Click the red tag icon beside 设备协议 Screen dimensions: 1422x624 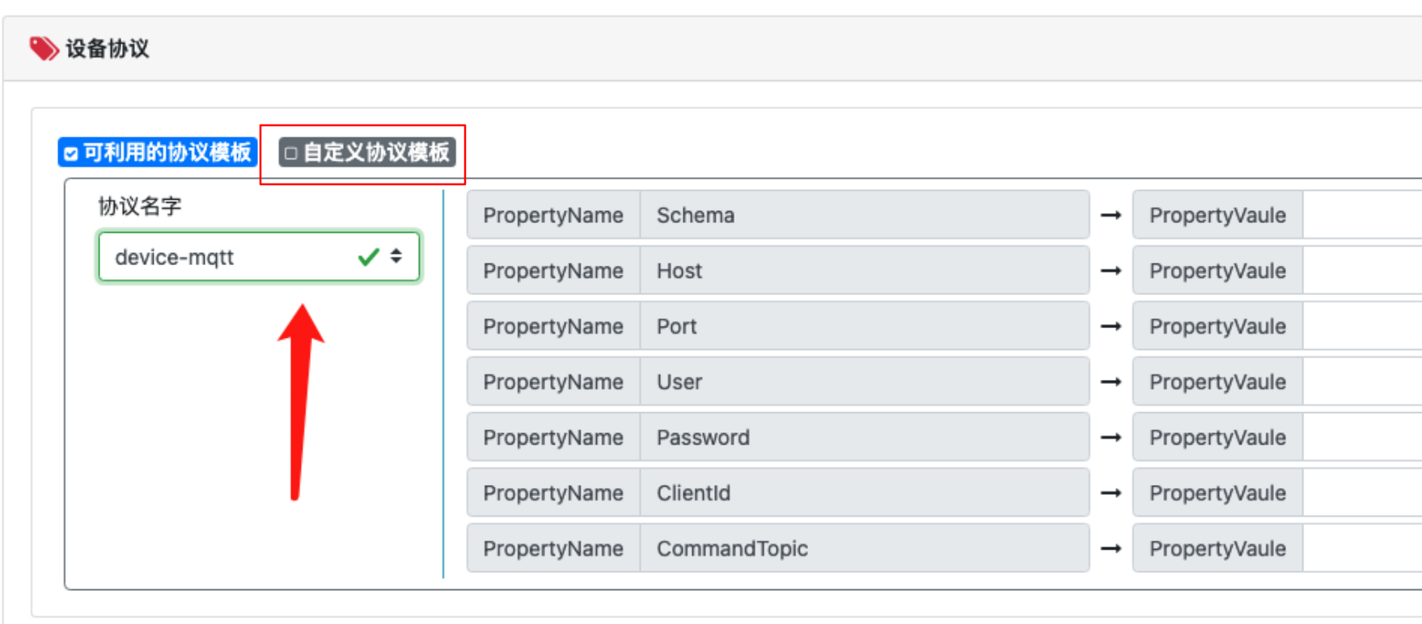click(x=44, y=48)
